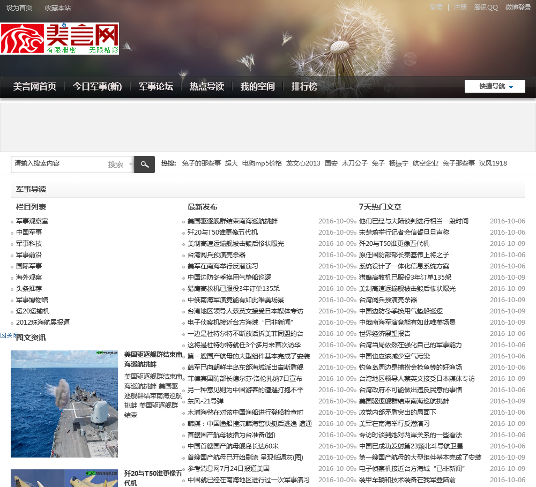
Task: Open the 军事论坛 nav item
Action: [x=155, y=86]
